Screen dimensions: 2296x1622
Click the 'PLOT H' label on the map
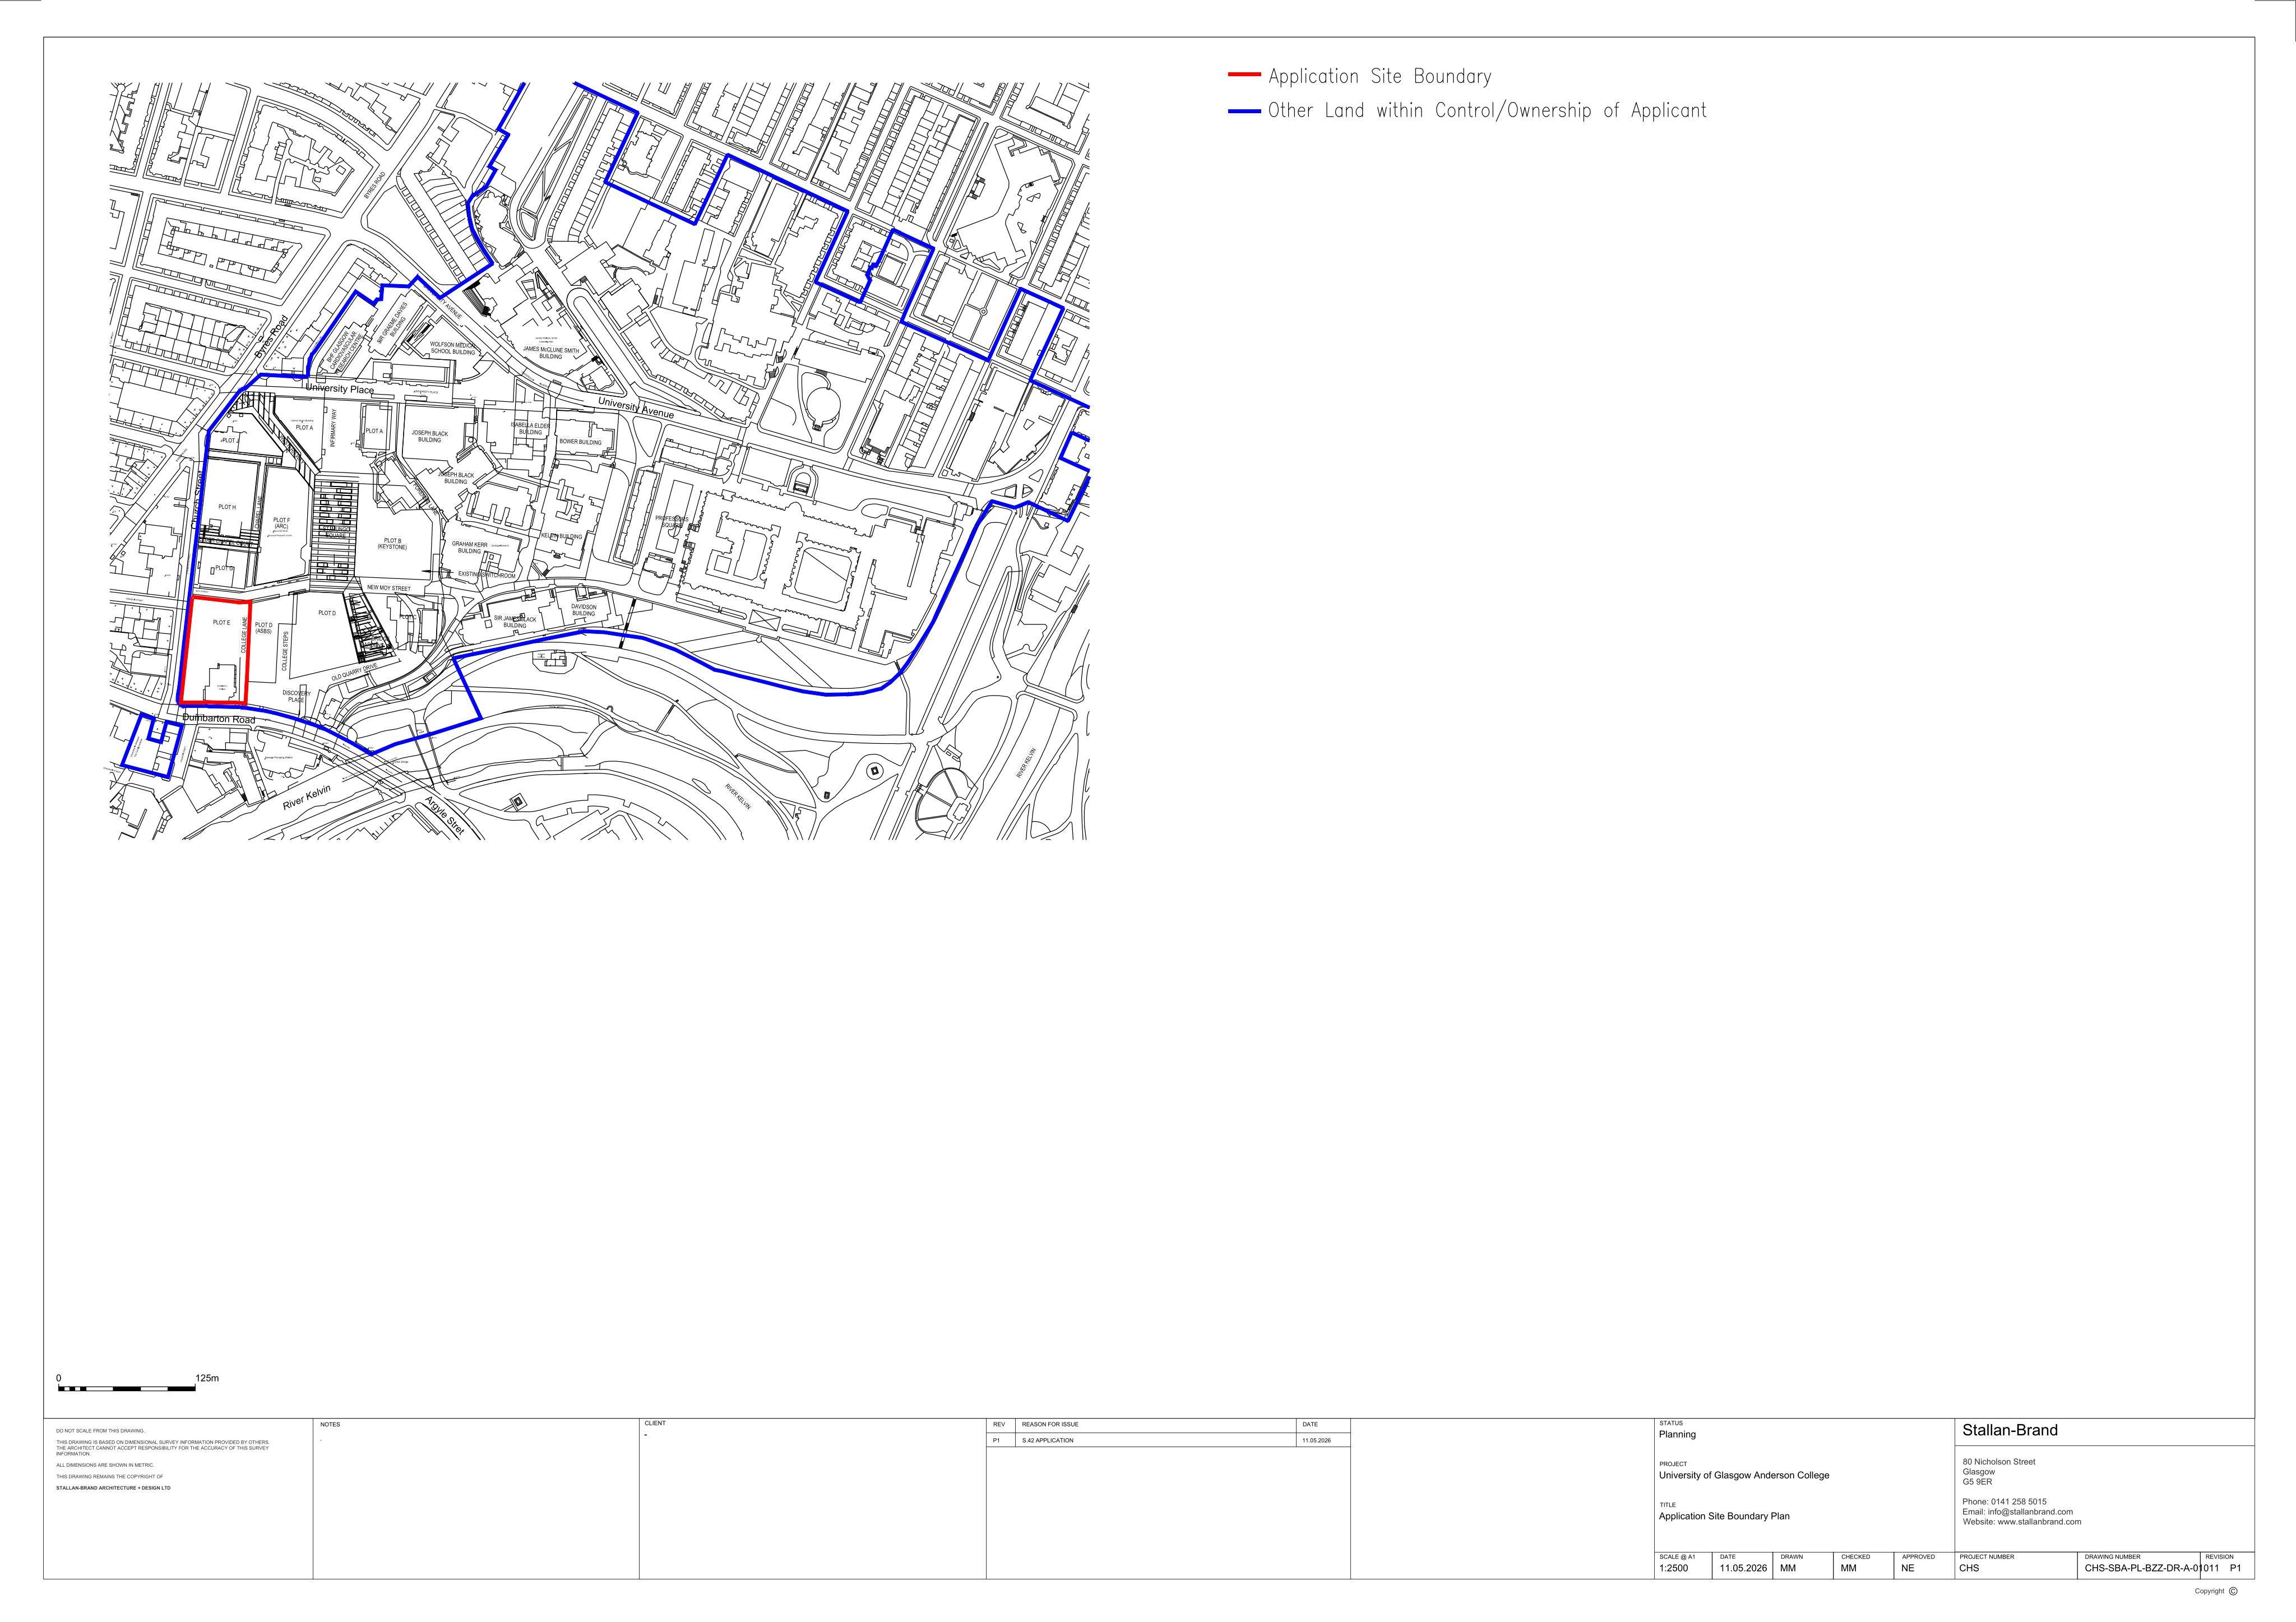[x=227, y=507]
